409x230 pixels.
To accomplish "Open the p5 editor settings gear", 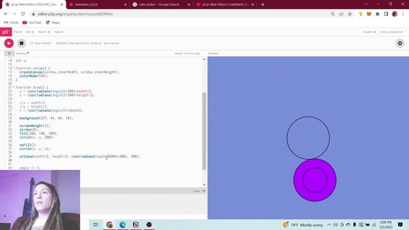I will [x=400, y=43].
